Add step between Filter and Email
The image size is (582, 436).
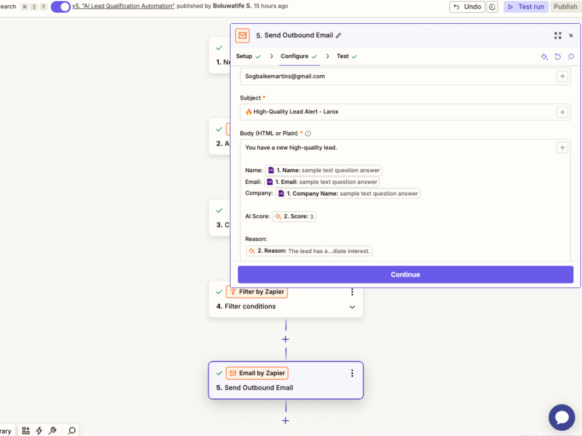[285, 339]
